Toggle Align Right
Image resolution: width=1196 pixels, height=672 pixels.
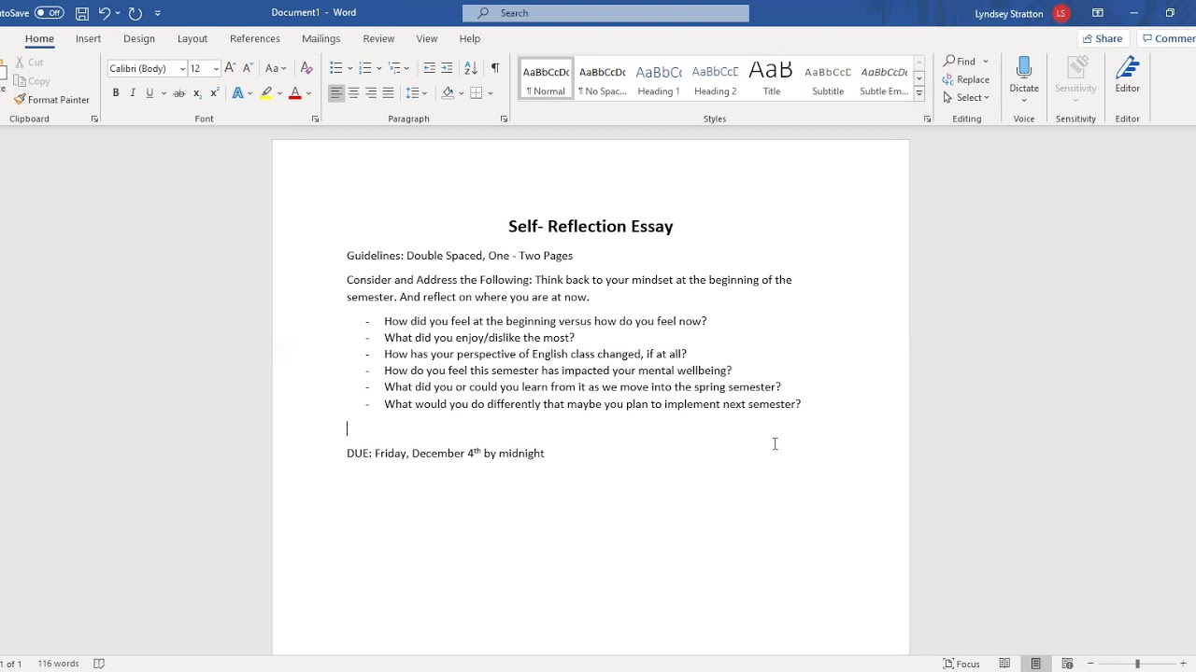click(x=371, y=93)
